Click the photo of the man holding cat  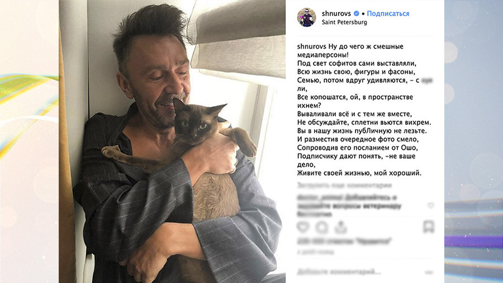(x=172, y=141)
